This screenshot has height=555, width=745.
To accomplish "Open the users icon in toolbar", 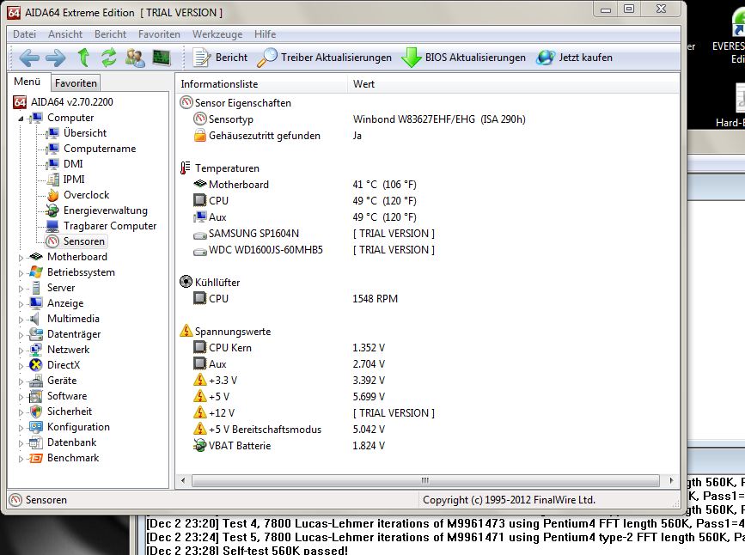I will pyautogui.click(x=135, y=58).
